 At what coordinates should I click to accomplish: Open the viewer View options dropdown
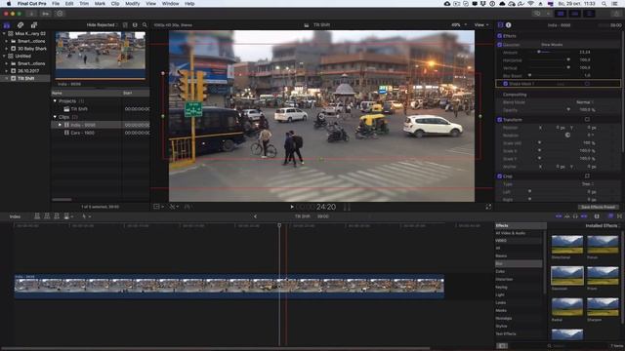click(481, 25)
